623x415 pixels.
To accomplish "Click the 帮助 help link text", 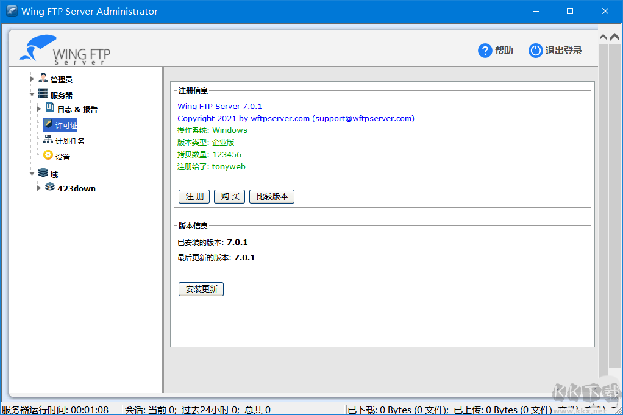I will click(x=504, y=51).
